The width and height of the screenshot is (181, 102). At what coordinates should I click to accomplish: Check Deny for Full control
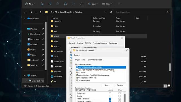coord(120,93)
